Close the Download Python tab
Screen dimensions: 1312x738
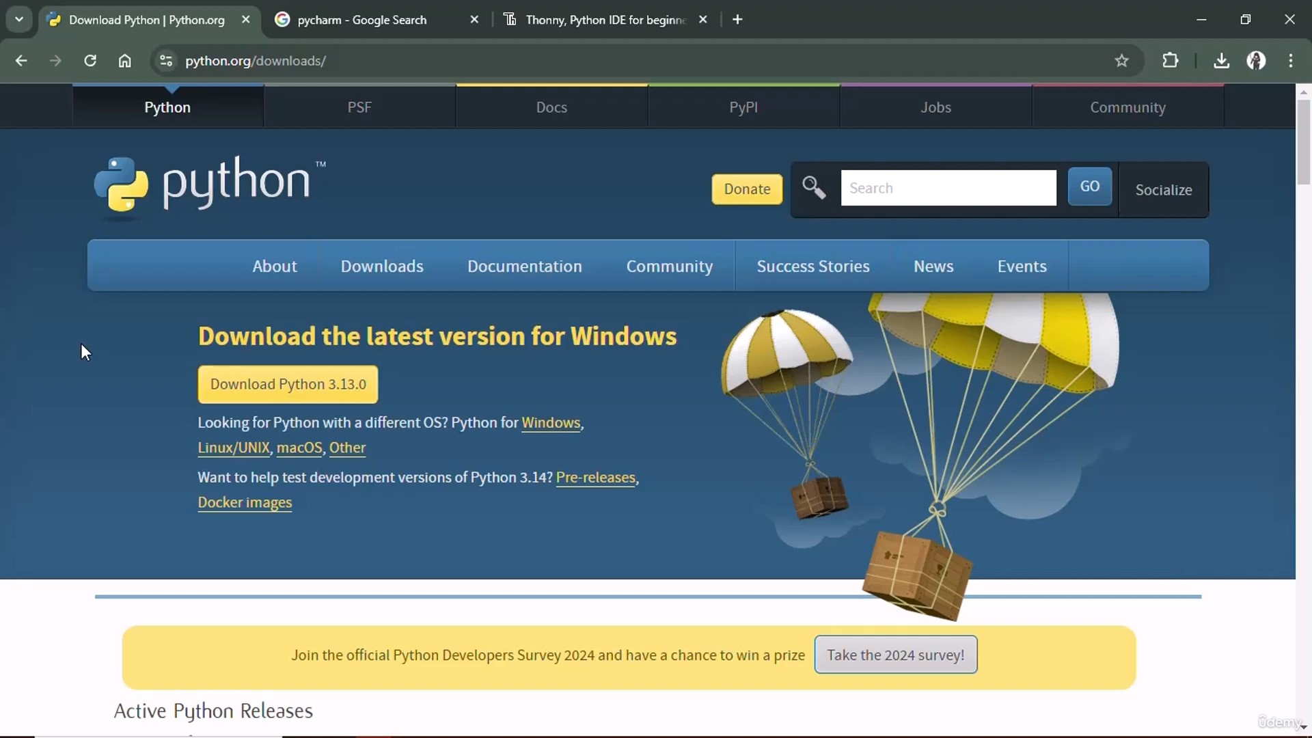click(246, 20)
